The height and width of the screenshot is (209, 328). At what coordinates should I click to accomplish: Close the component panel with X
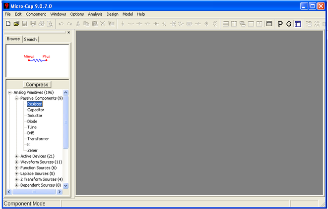[x=68, y=33]
